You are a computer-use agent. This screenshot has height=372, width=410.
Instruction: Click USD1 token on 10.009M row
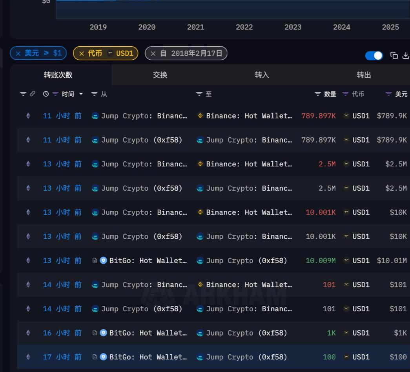pos(361,261)
